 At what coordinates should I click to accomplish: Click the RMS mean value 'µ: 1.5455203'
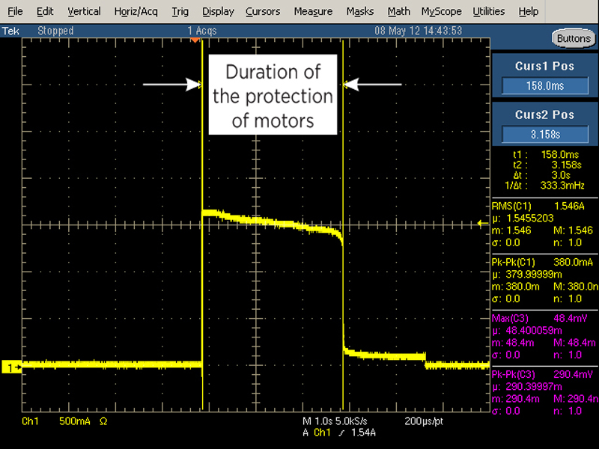(x=523, y=218)
